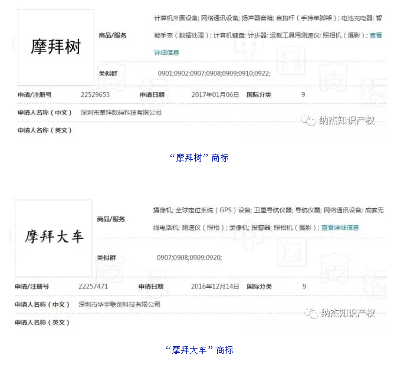Select applicant 深圳市华宇联创科技有限公司
The image size is (394, 371).
(x=119, y=304)
